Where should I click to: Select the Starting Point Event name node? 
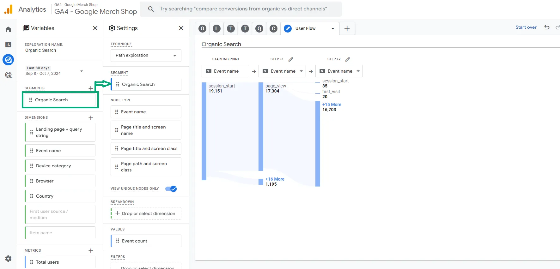[225, 71]
